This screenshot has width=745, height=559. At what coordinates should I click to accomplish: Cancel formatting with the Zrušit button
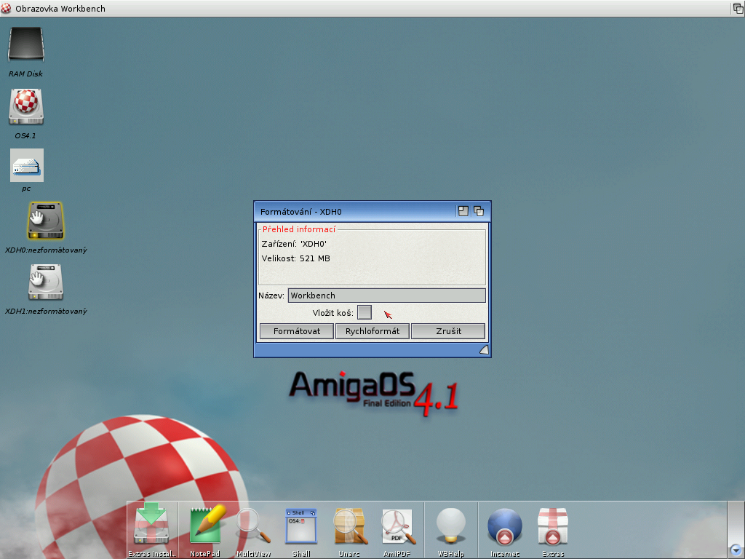coord(447,331)
